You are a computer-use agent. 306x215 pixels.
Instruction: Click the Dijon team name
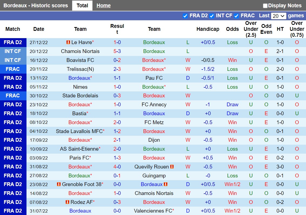pyautogui.click(x=154, y=140)
